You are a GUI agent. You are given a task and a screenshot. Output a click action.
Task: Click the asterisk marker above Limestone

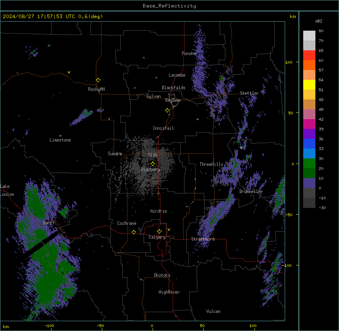(60, 136)
